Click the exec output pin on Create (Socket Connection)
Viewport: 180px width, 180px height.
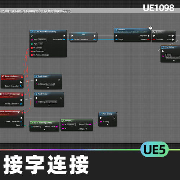click(64, 36)
